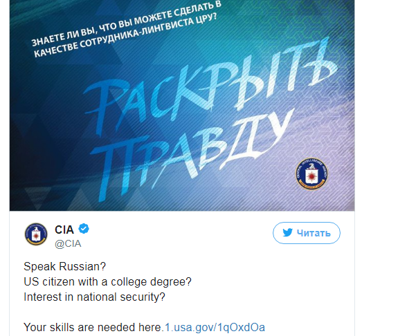Image resolution: width=398 pixels, height=336 pixels.
Task: Click the bold CIA display name
Action: point(64,230)
